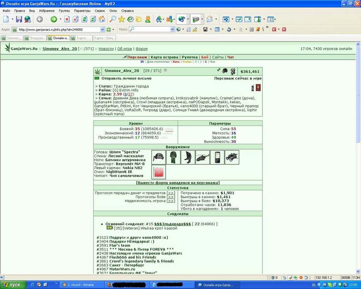Open the Избранное menu
This screenshot has width=361, height=289.
tap(47, 11)
